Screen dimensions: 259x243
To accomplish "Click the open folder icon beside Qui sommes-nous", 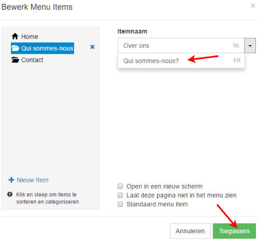I will [x=15, y=48].
